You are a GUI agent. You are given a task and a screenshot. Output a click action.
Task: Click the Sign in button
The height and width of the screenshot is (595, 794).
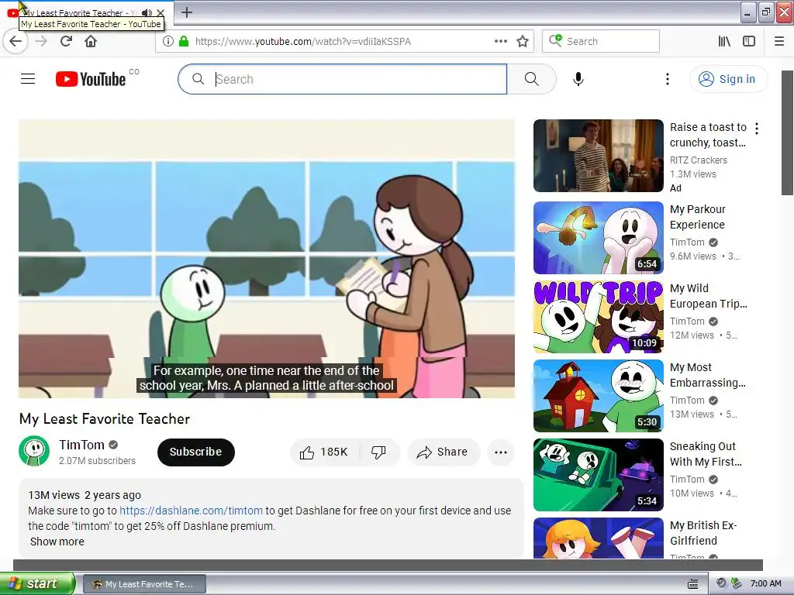[x=729, y=79]
